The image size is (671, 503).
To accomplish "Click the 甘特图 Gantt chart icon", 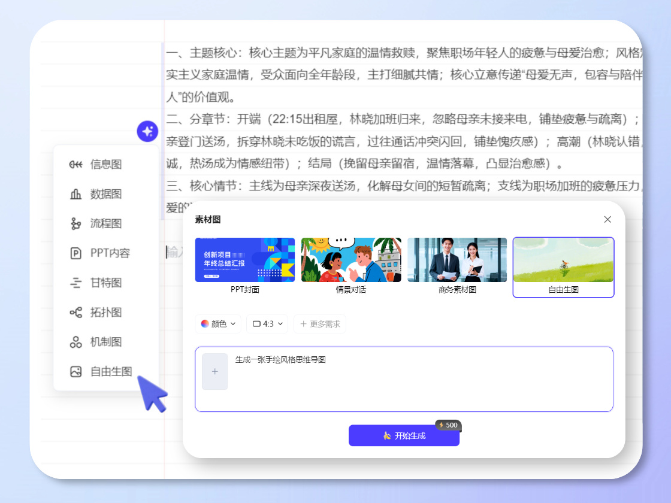I will coord(75,283).
